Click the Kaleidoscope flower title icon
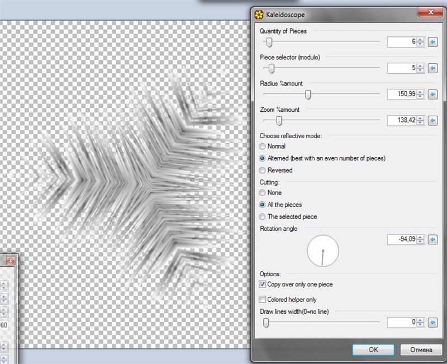This screenshot has width=447, height=364. [259, 15]
